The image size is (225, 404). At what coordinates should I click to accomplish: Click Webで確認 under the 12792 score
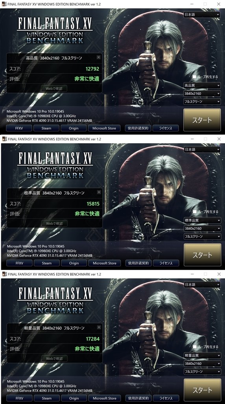click(x=54, y=88)
